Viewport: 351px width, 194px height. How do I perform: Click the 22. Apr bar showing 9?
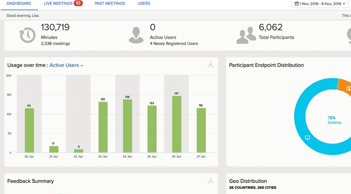78,151
